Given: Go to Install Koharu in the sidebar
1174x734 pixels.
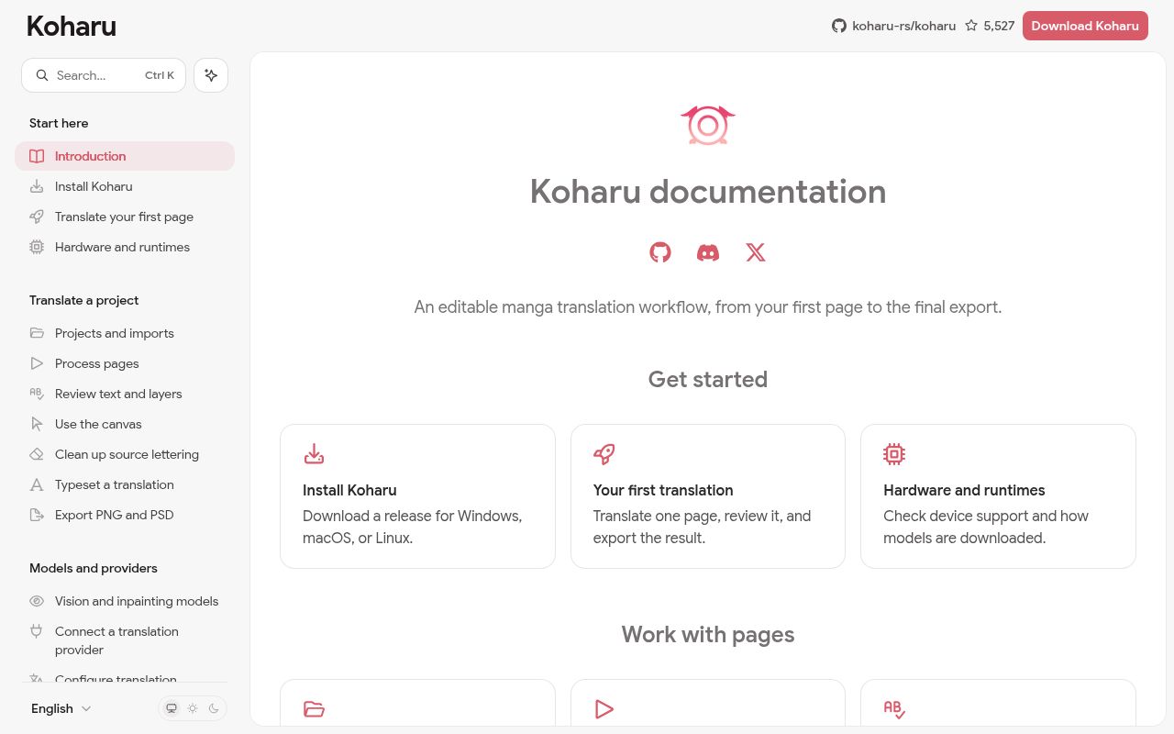Looking at the screenshot, I should coord(125,186).
